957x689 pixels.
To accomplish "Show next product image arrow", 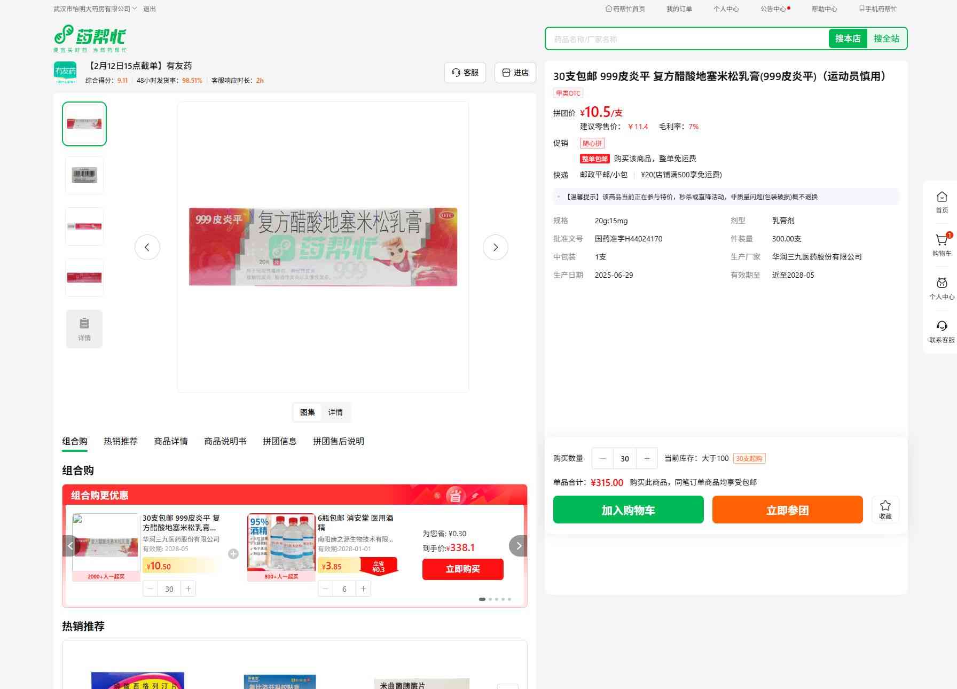I will [x=495, y=247].
